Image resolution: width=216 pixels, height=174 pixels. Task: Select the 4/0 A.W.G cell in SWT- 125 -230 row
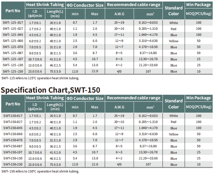click(x=119, y=71)
